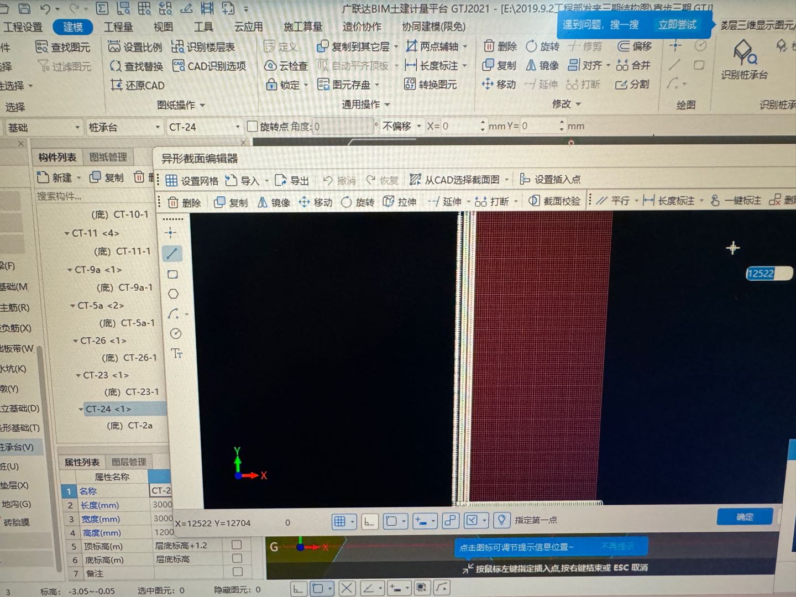Click the lightbulb hint icon in editor status bar
The height and width of the screenshot is (597, 796).
point(501,520)
